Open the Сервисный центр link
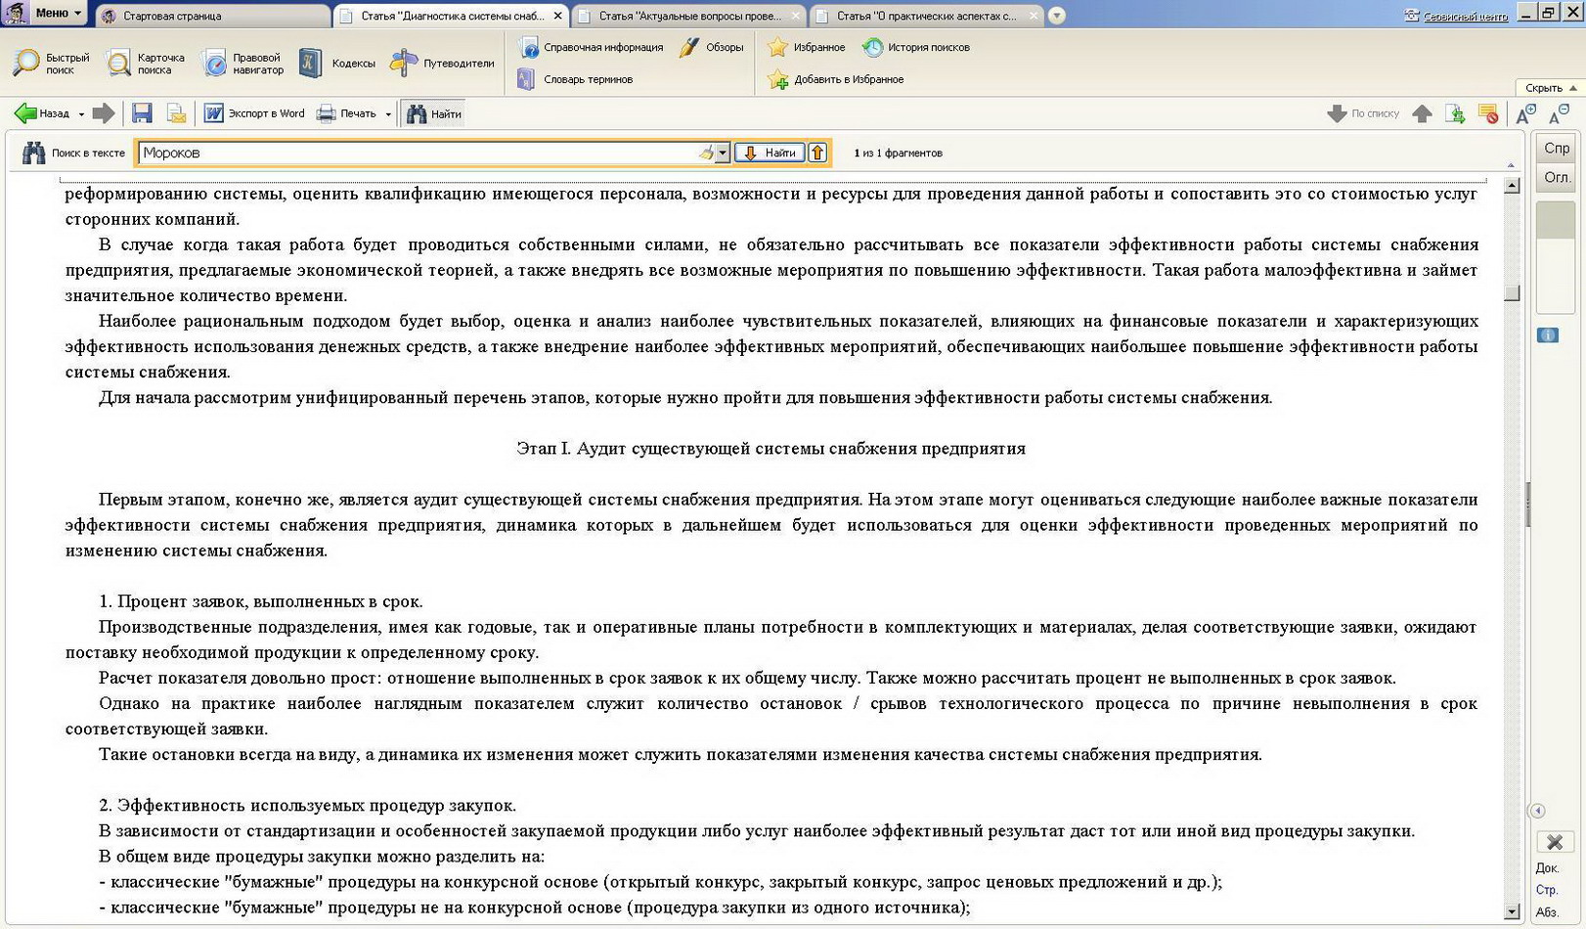1586x929 pixels. [x=1455, y=16]
